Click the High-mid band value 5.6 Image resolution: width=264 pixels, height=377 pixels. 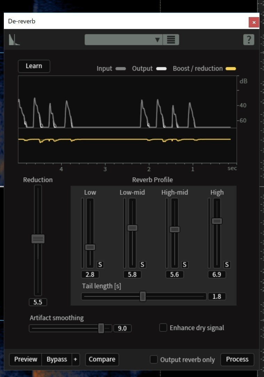[175, 274]
